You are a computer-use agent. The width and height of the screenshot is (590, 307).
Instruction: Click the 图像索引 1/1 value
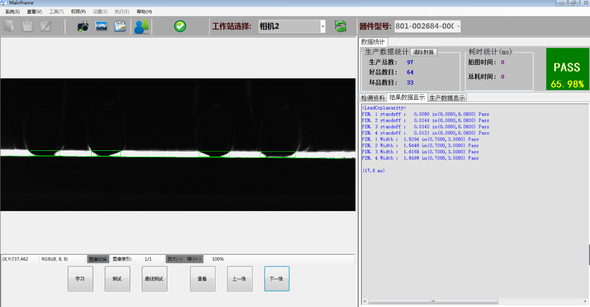(x=148, y=259)
